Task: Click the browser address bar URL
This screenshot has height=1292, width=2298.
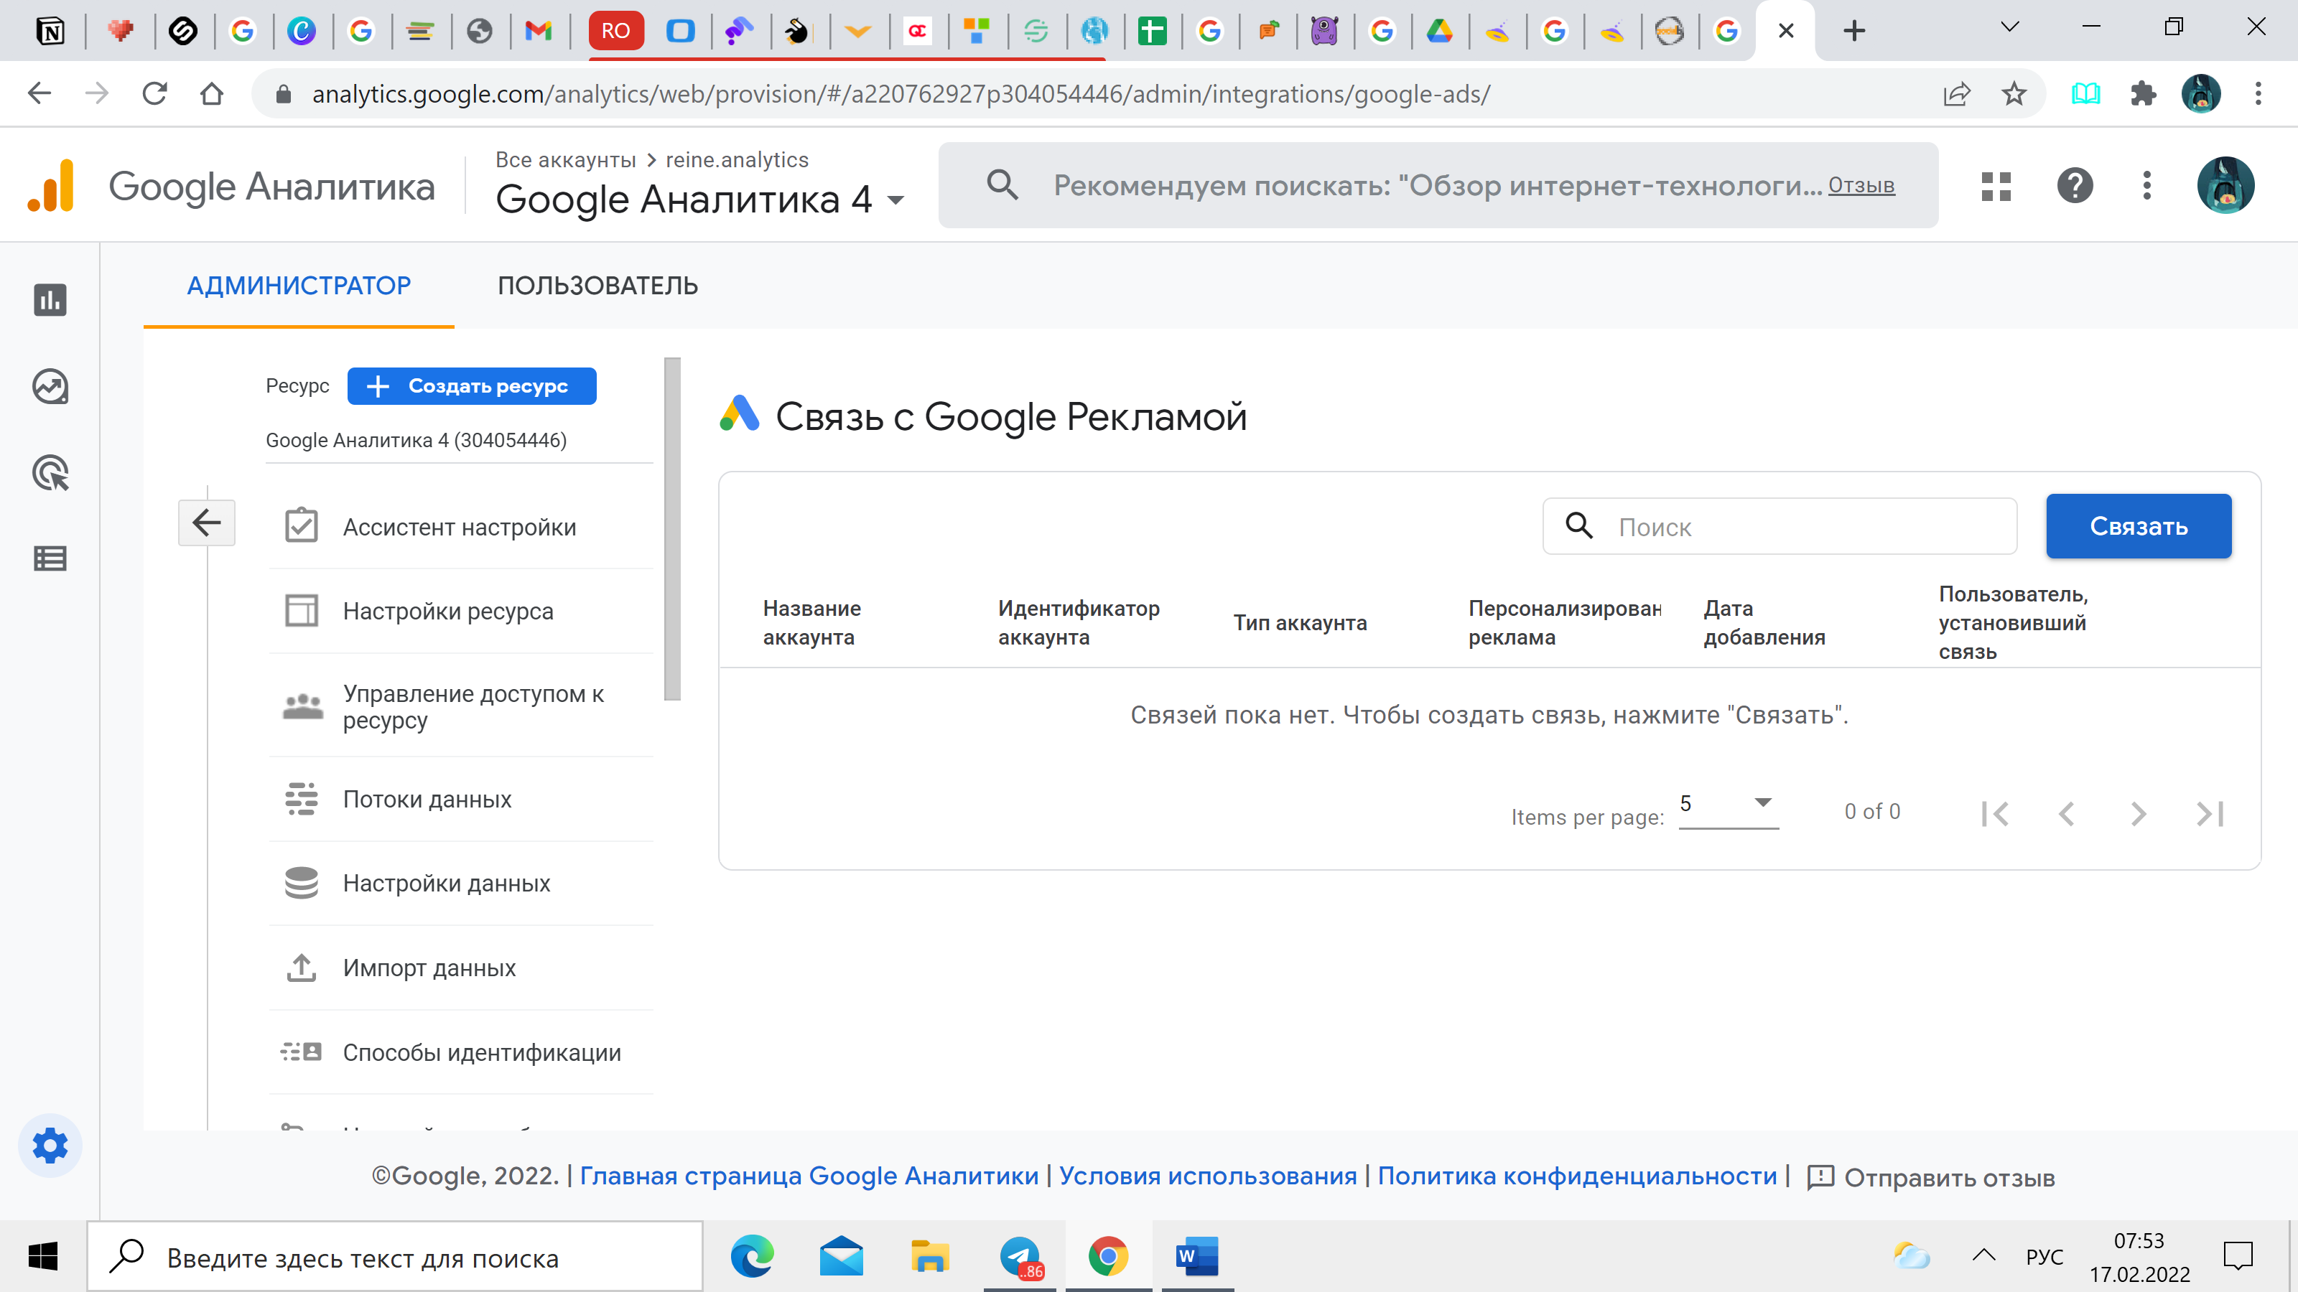Action: coord(901,93)
